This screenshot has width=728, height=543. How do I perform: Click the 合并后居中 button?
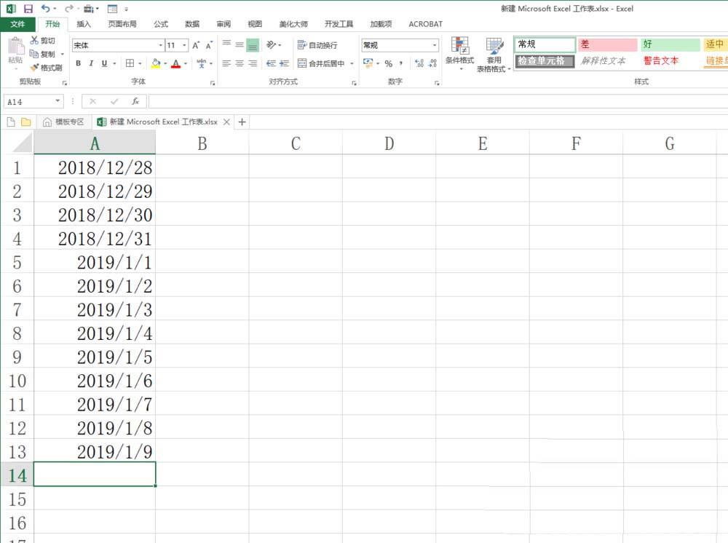tap(321, 63)
